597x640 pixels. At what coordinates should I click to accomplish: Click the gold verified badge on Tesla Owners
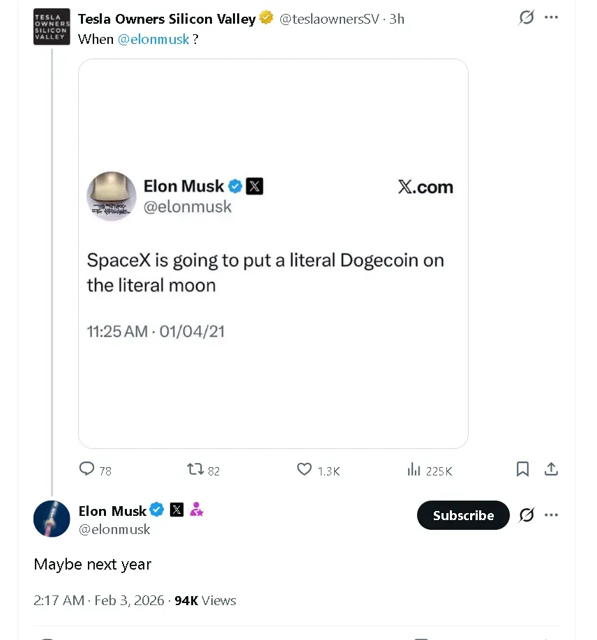266,18
